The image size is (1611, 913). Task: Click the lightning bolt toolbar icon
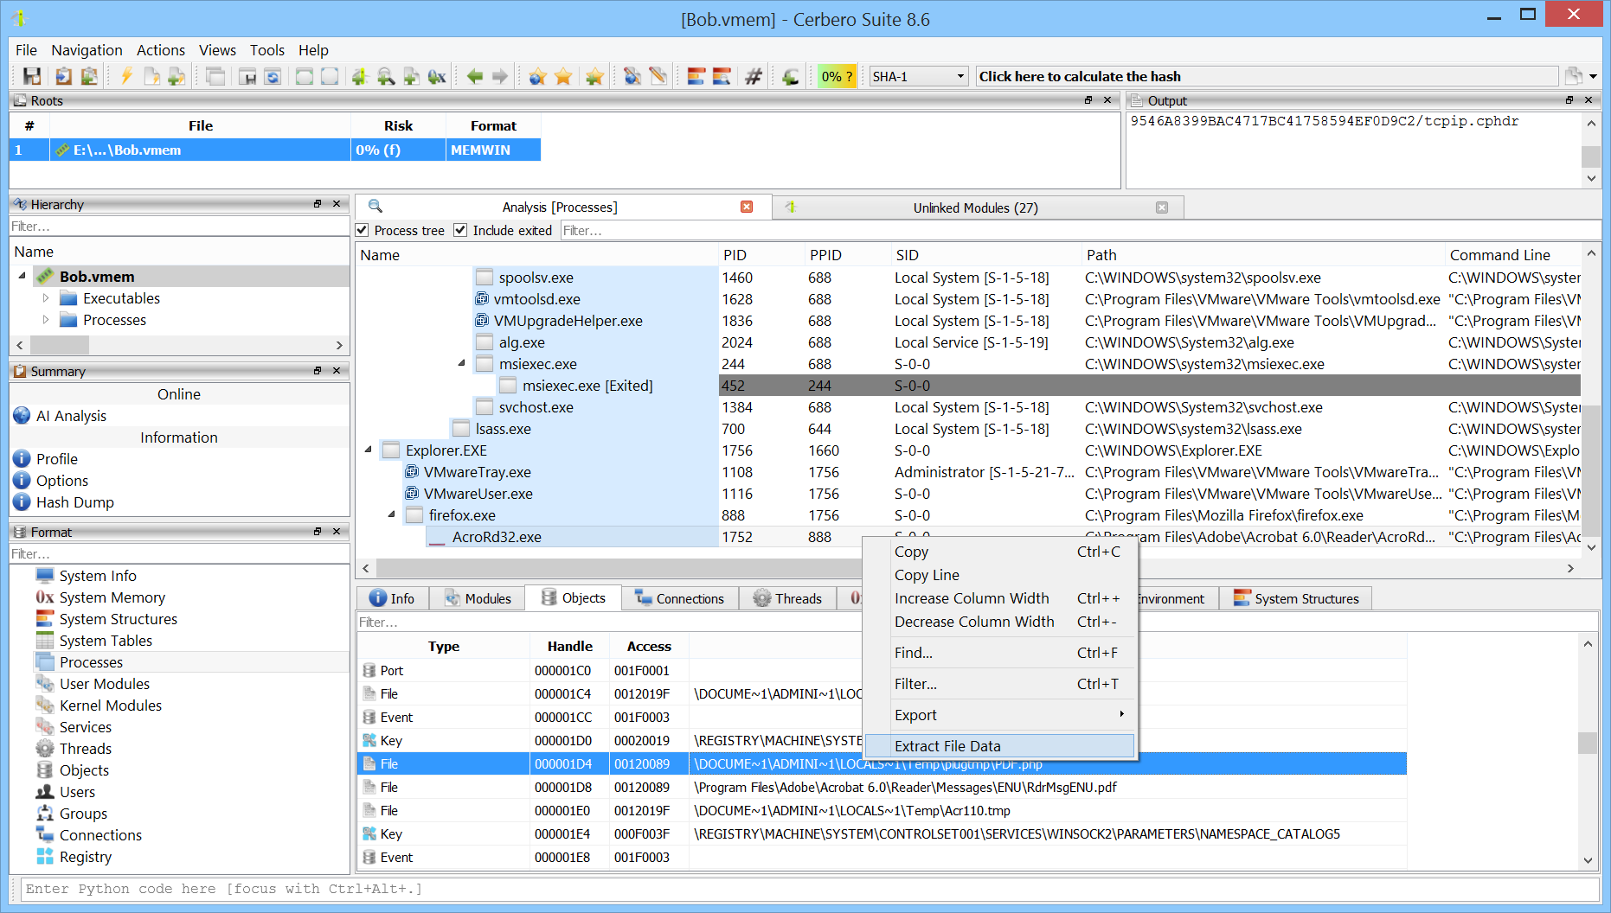click(126, 77)
